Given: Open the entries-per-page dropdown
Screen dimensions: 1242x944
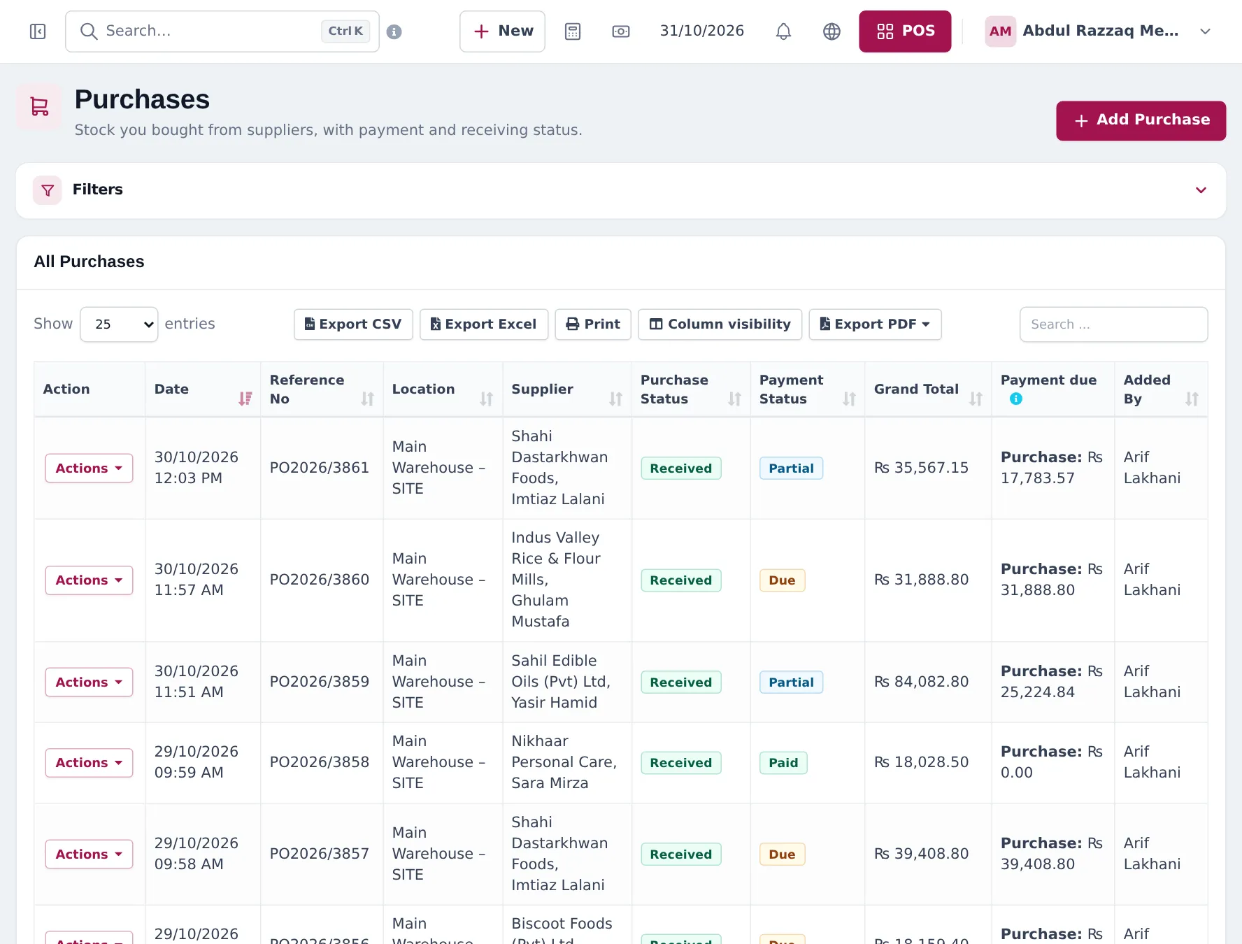Looking at the screenshot, I should [x=119, y=324].
